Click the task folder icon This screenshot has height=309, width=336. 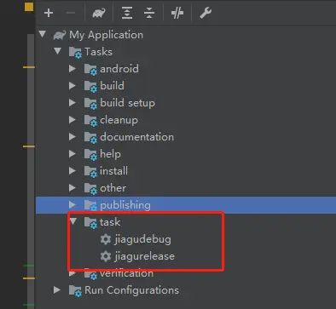90,223
